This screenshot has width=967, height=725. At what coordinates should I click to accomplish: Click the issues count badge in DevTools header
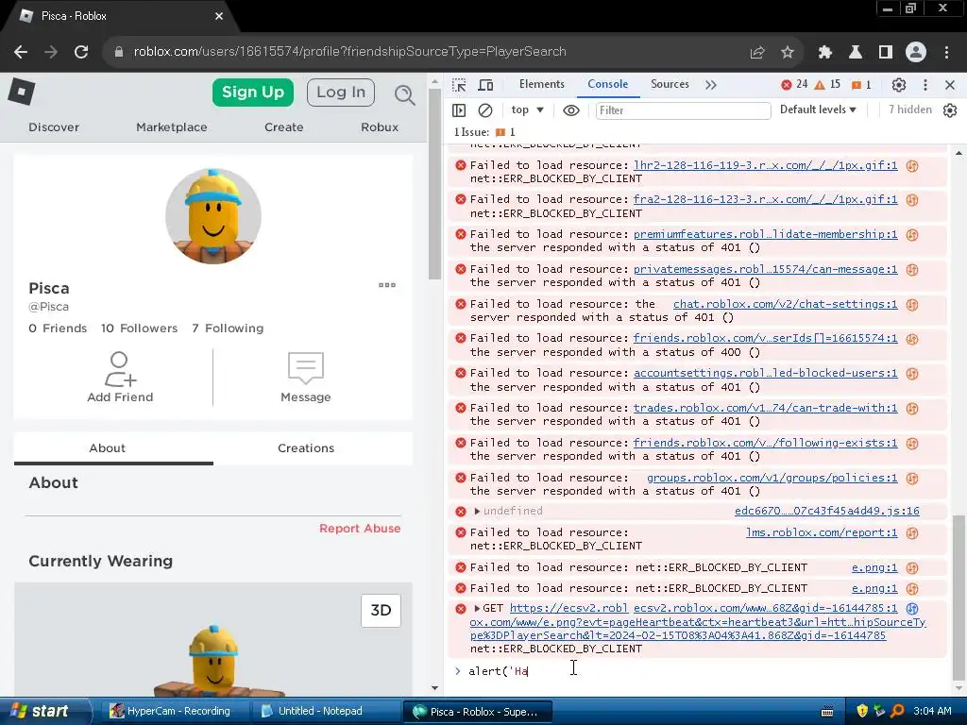click(861, 85)
